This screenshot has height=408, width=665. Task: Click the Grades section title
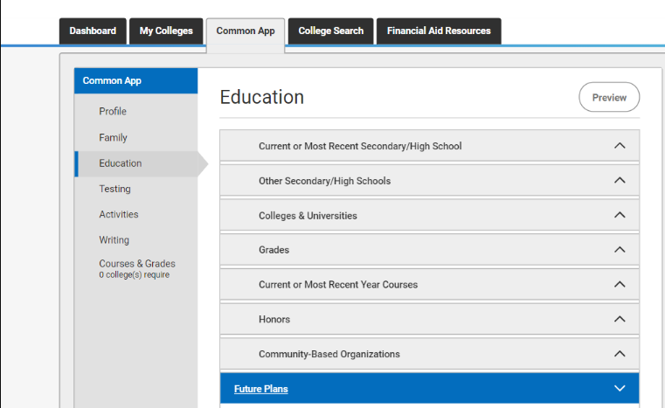[x=274, y=250]
